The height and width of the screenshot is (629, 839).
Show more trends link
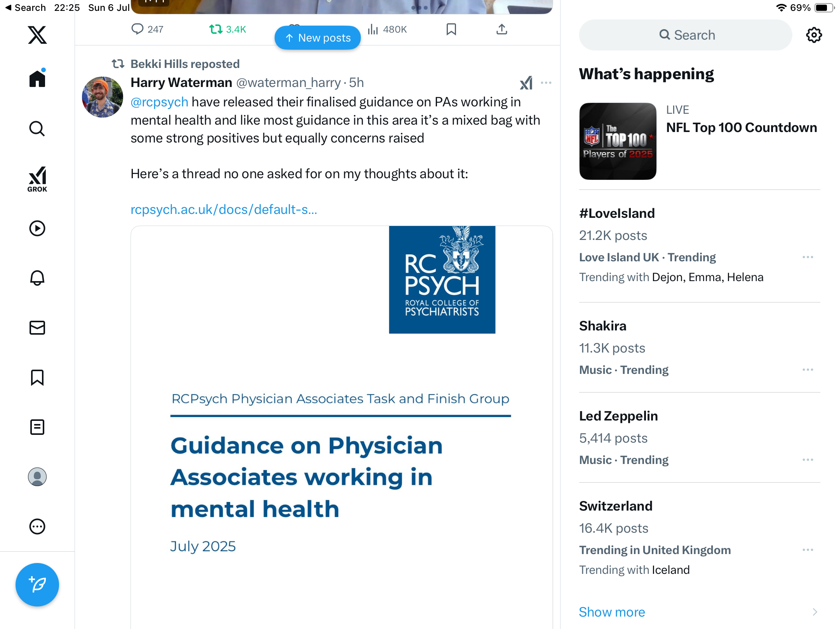(x=612, y=612)
